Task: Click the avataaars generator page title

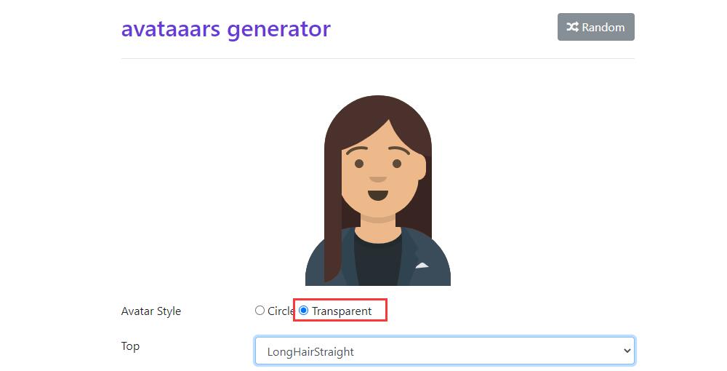Action: coord(226,29)
